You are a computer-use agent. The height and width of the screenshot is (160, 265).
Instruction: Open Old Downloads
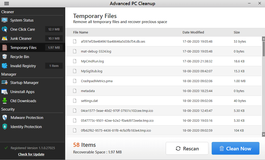23,101
